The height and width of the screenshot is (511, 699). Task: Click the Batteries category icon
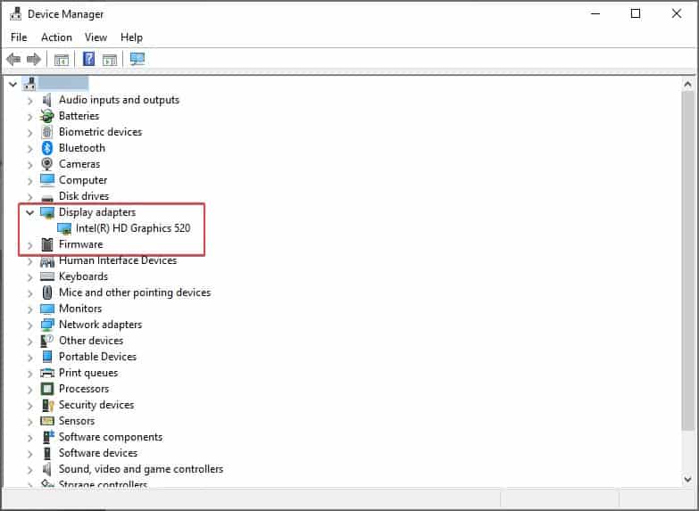47,116
